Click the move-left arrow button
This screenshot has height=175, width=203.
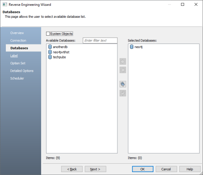coord(123,70)
